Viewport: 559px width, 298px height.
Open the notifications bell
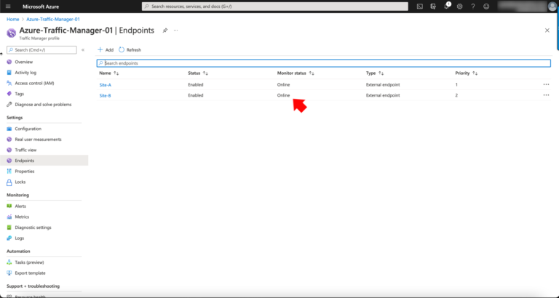point(447,7)
